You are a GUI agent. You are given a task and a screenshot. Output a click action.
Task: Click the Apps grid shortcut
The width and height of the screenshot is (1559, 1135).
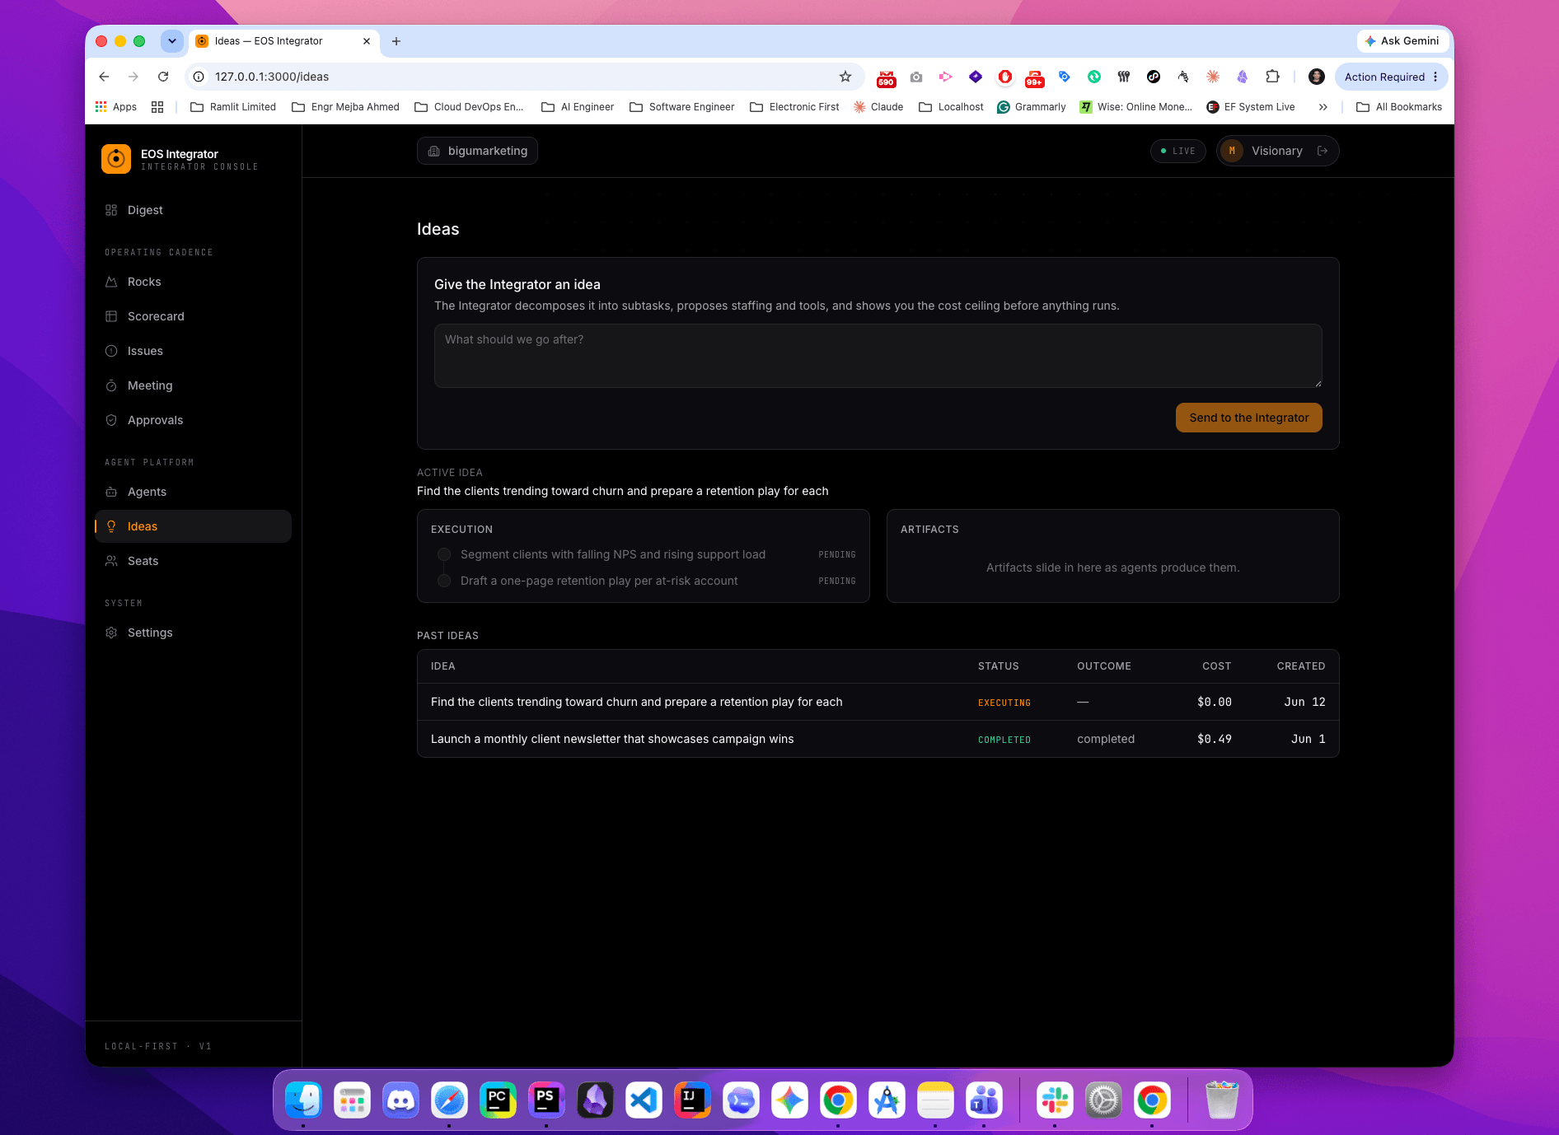[116, 107]
